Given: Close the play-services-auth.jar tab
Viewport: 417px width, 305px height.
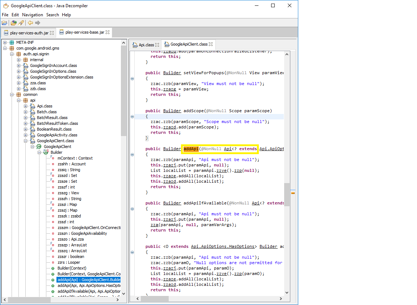Looking at the screenshot, I should (52, 33).
